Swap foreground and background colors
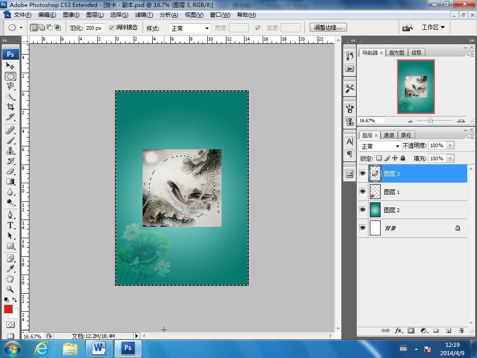477x358 pixels. [x=14, y=300]
